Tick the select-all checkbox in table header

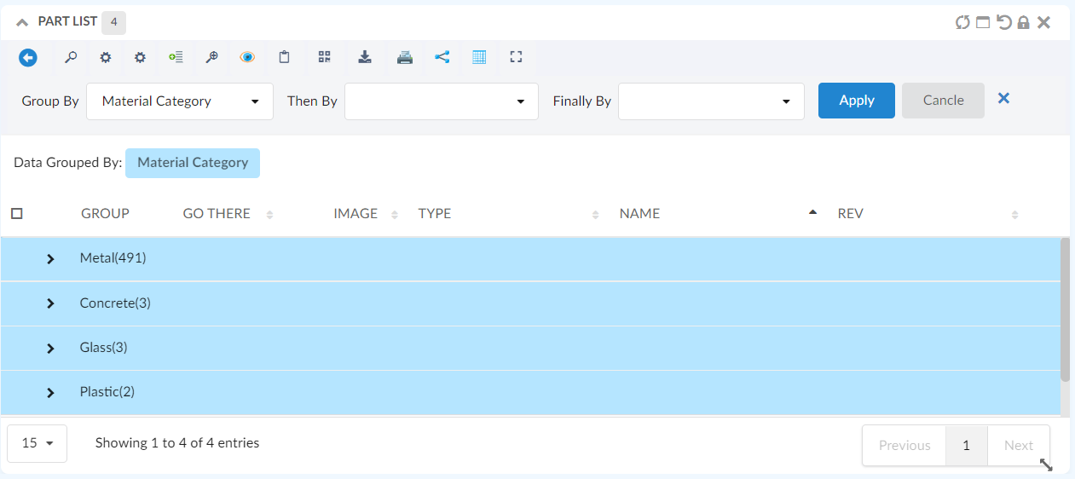pyautogui.click(x=16, y=214)
